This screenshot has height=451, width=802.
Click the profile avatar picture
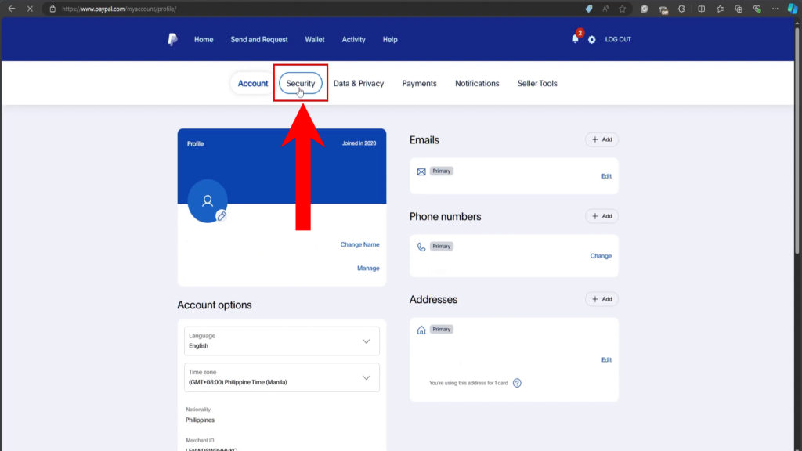207,200
